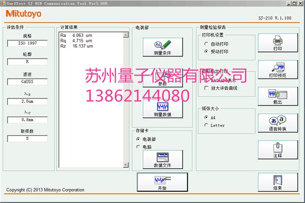The height and width of the screenshot is (203, 305).
Task: Select the Rq 4.715 um result
Action: [76, 41]
